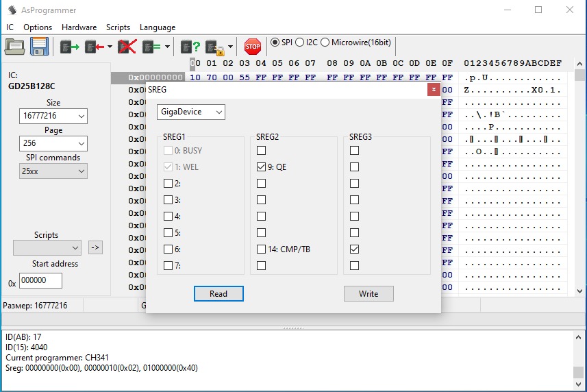Open the Hardware menu
The height and width of the screenshot is (392, 587).
[x=79, y=27]
